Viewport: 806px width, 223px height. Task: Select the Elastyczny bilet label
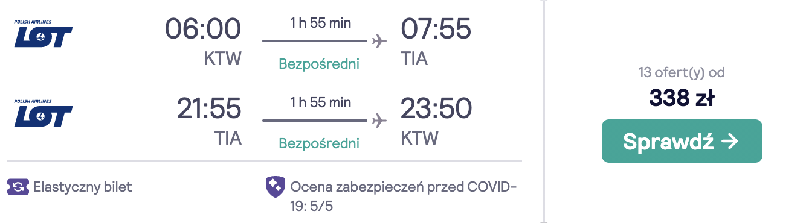coord(83,187)
